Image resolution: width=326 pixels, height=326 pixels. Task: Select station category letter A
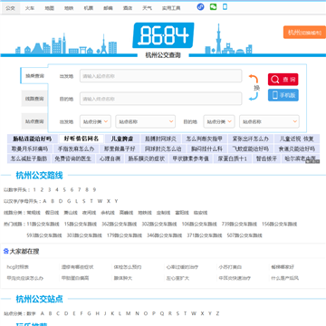(x=43, y=313)
